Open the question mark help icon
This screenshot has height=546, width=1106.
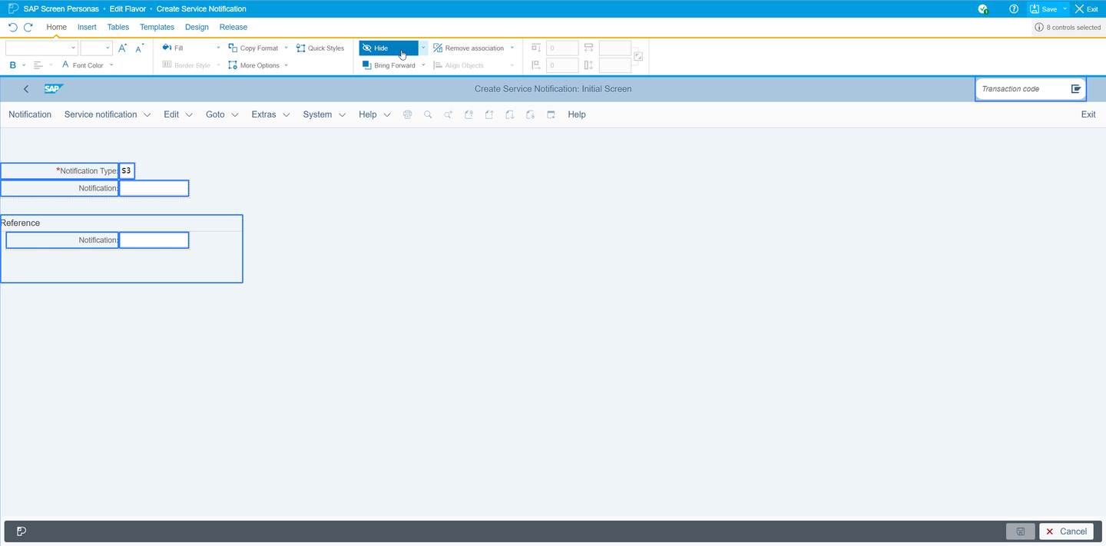click(x=1014, y=9)
